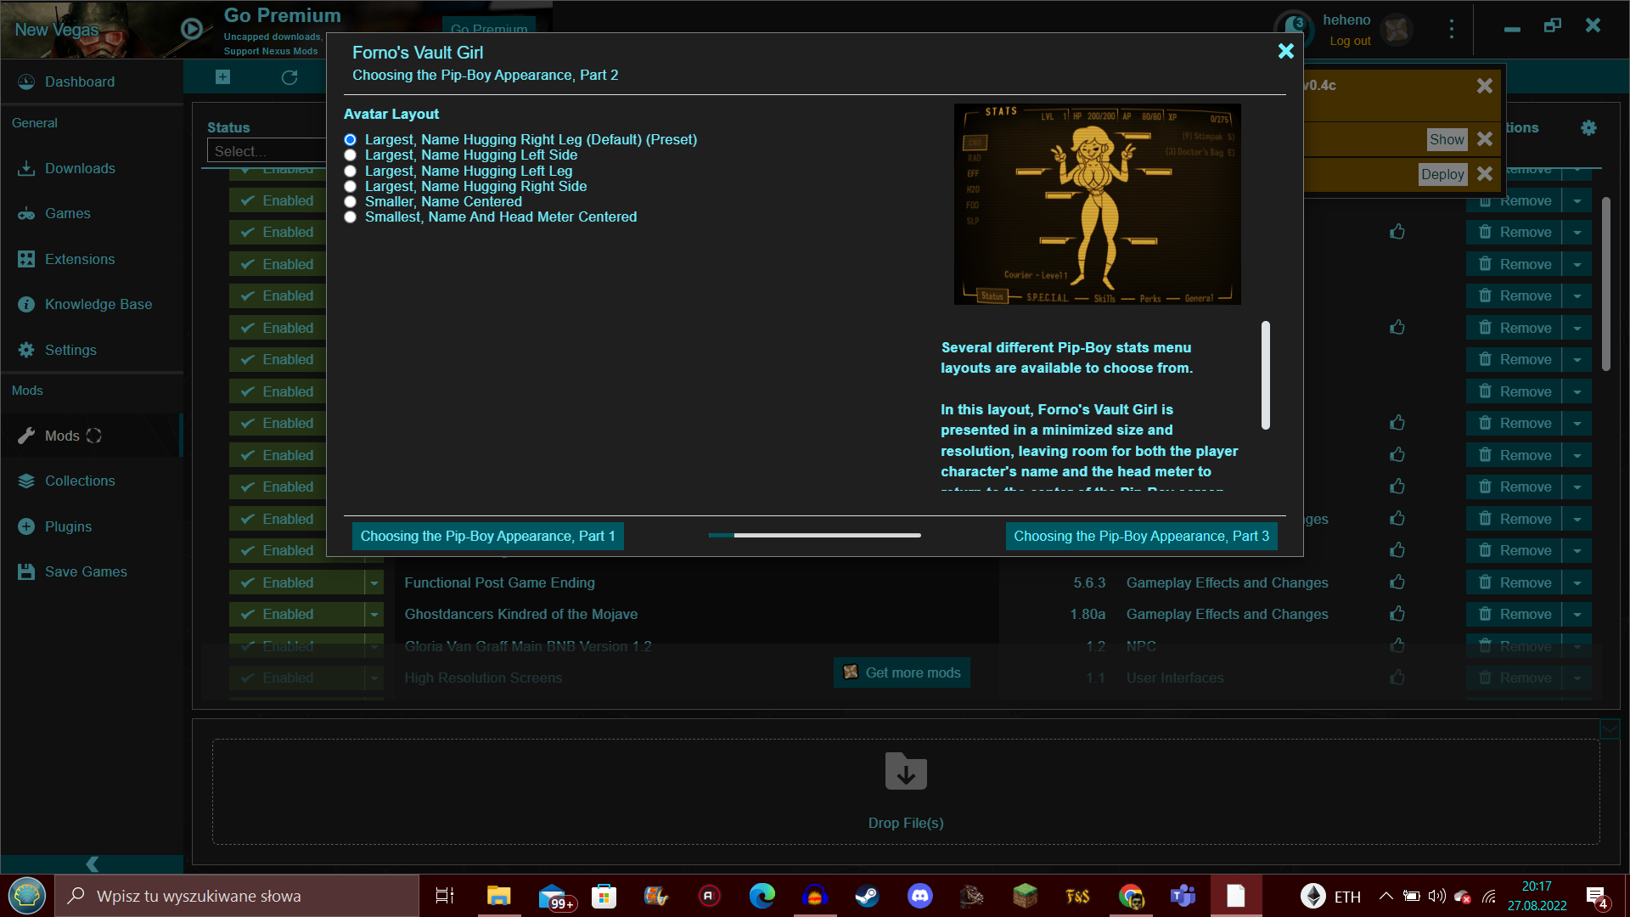The height and width of the screenshot is (917, 1630).
Task: Show hidden system tray icons
Action: click(x=1385, y=896)
